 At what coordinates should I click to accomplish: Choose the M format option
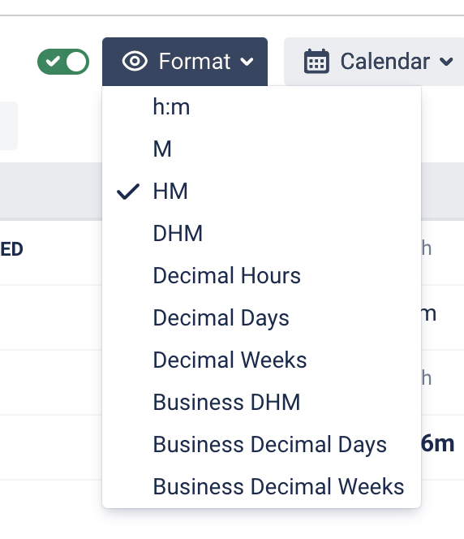click(261, 149)
